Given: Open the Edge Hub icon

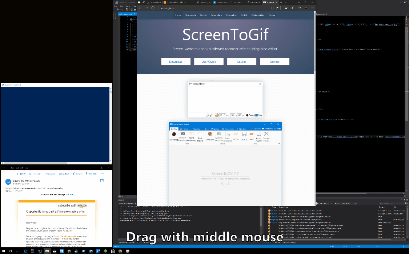Looking at the screenshot, I should click(286, 8).
